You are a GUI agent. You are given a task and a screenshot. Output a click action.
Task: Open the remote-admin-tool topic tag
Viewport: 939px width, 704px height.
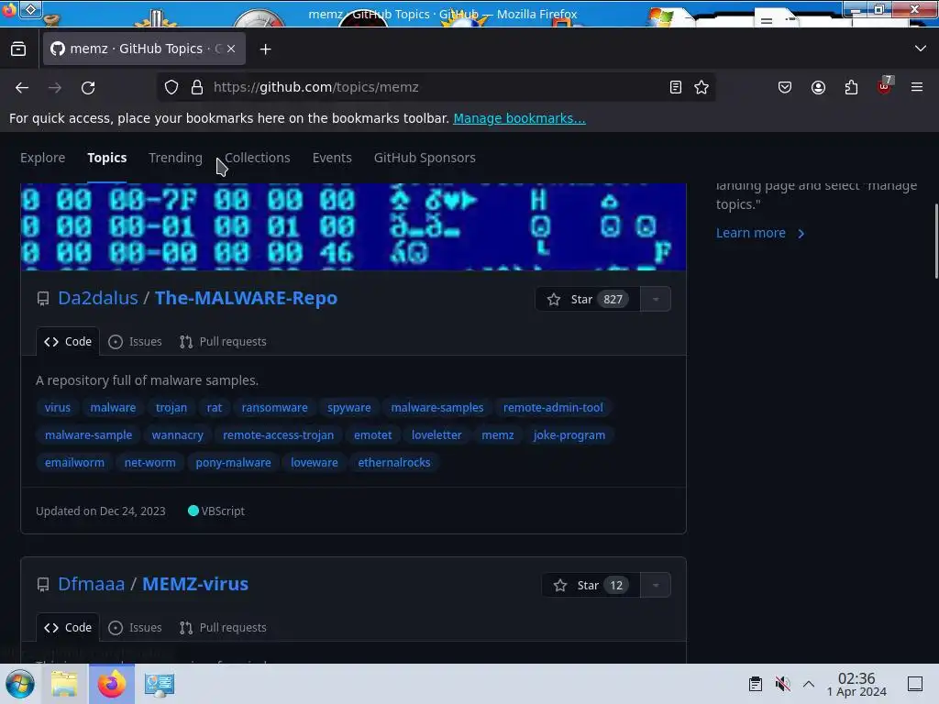pyautogui.click(x=553, y=408)
